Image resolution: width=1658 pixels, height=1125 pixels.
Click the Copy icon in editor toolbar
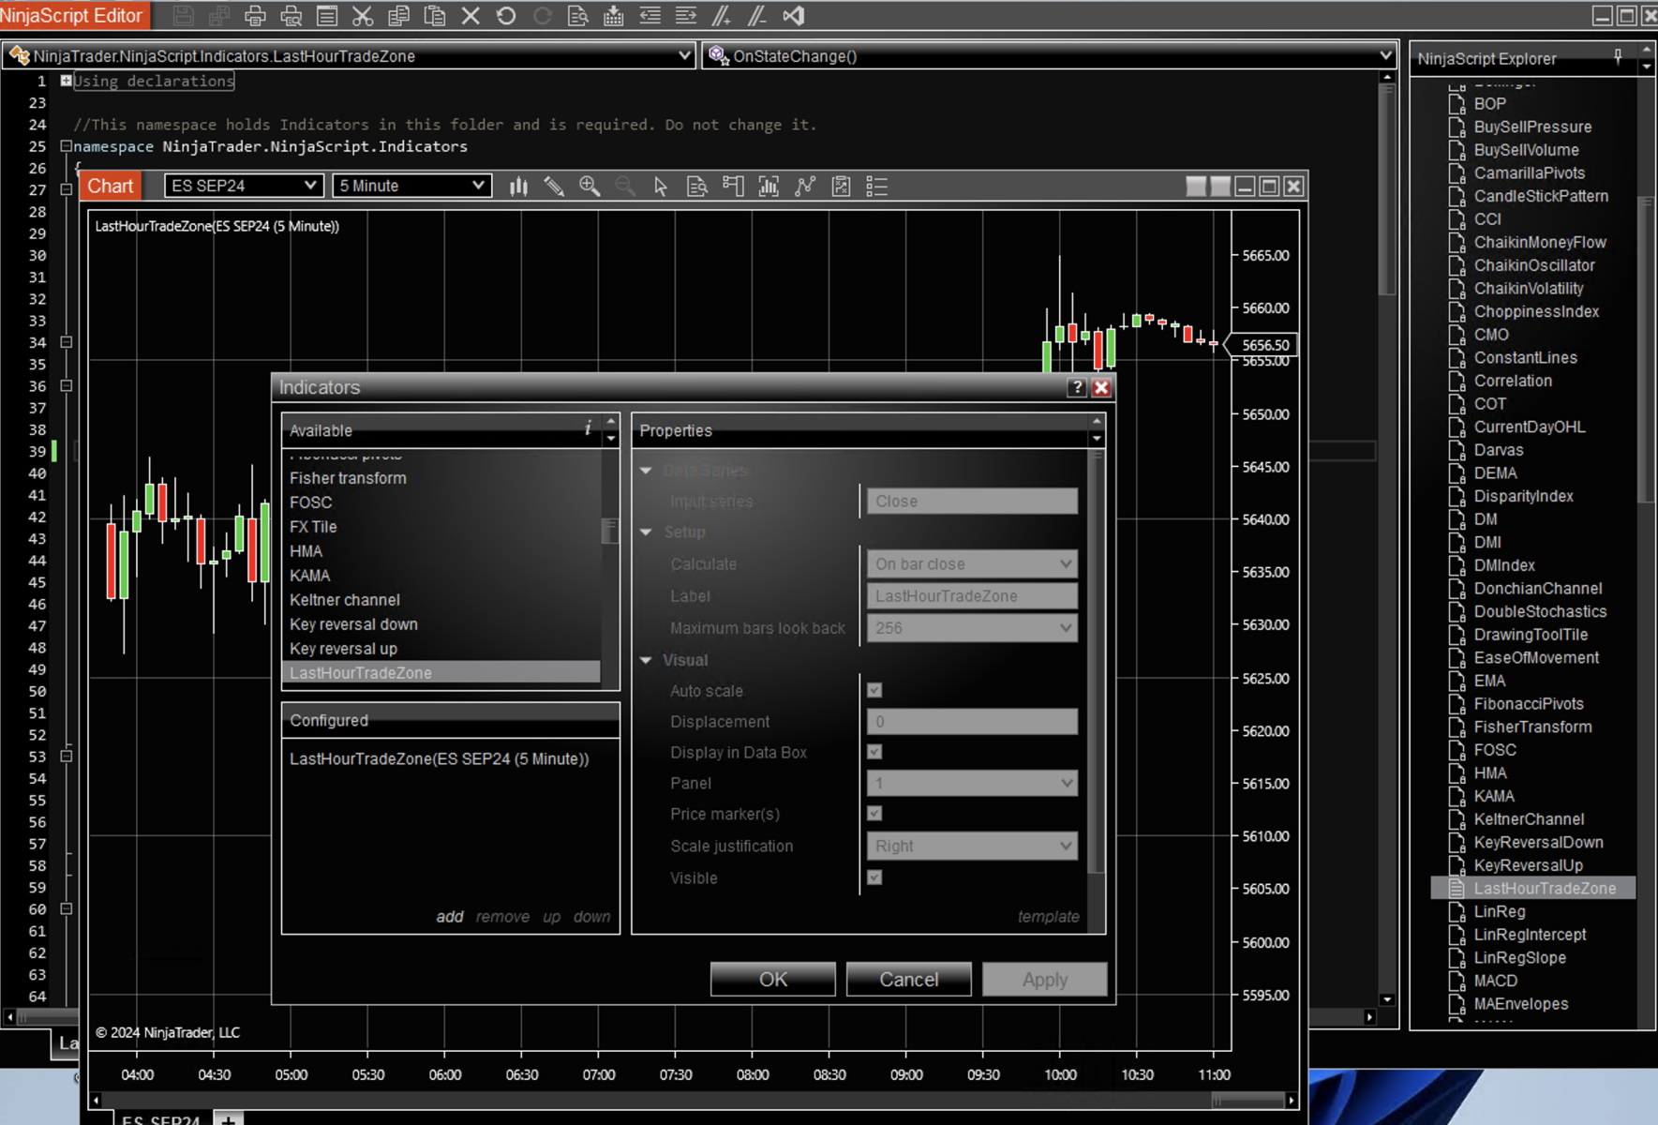[398, 16]
